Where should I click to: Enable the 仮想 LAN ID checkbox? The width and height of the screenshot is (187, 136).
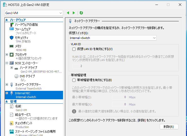[x=74, y=49]
